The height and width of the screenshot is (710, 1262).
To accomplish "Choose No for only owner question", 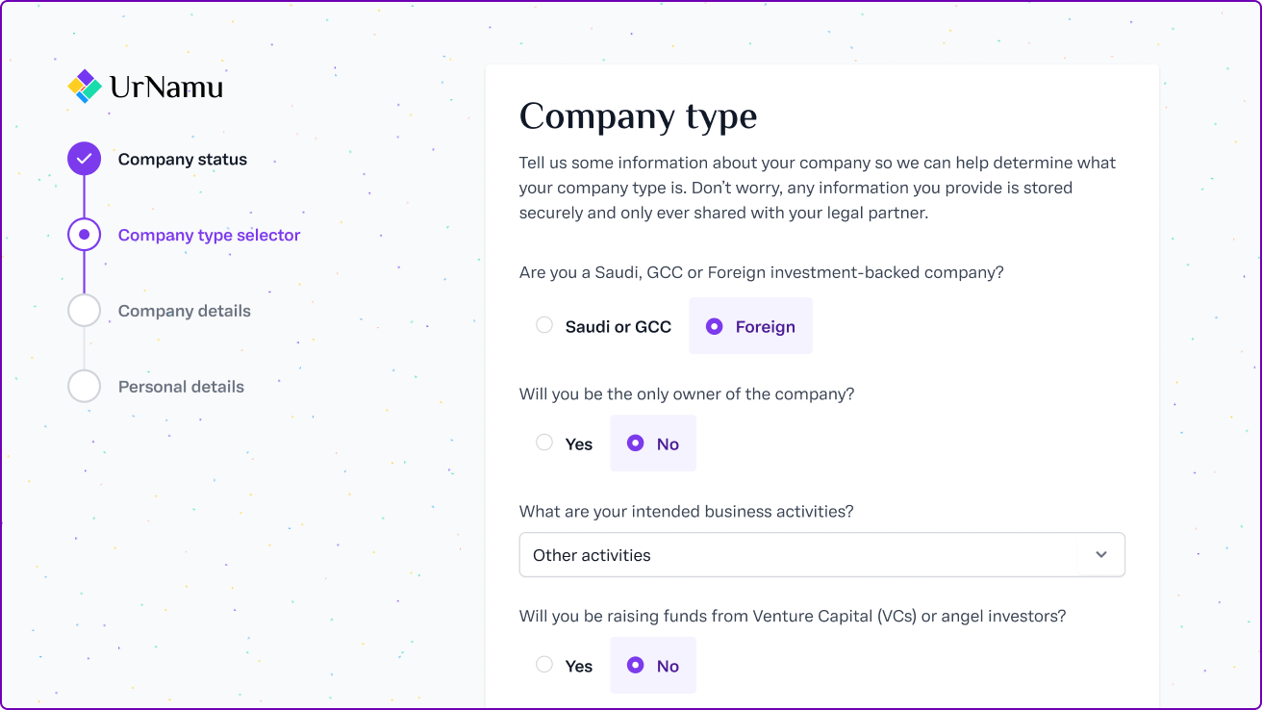I will tap(635, 444).
